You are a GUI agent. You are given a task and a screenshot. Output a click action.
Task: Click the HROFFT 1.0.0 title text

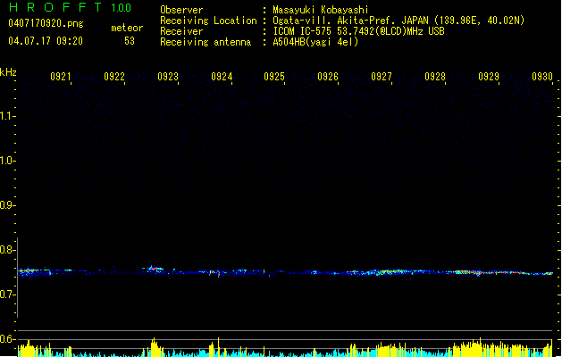[70, 7]
